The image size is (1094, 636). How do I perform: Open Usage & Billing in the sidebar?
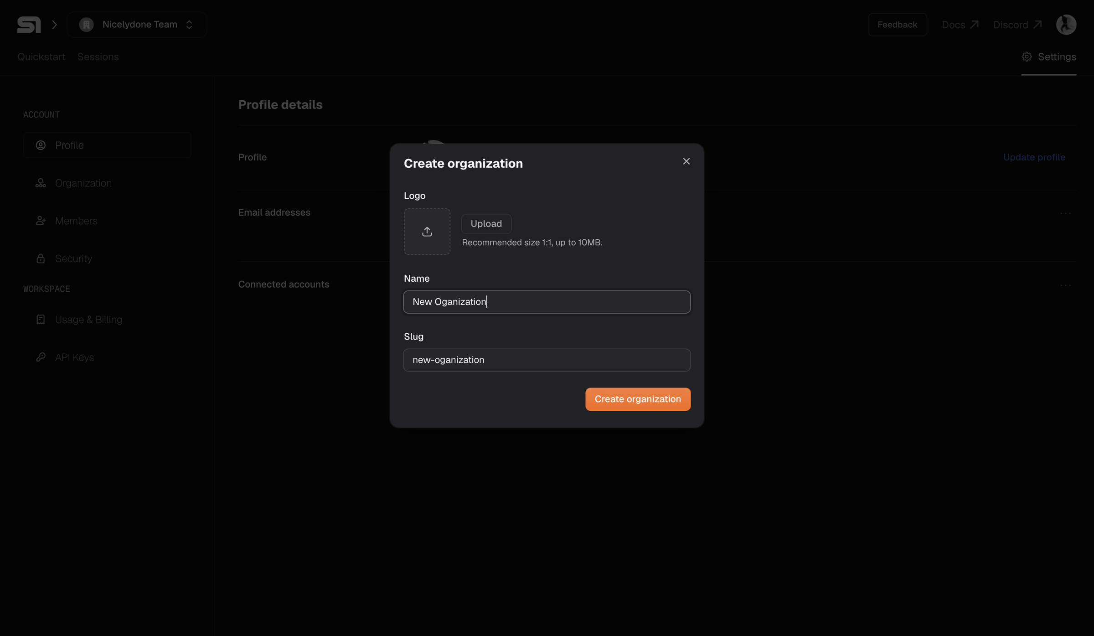(108, 320)
